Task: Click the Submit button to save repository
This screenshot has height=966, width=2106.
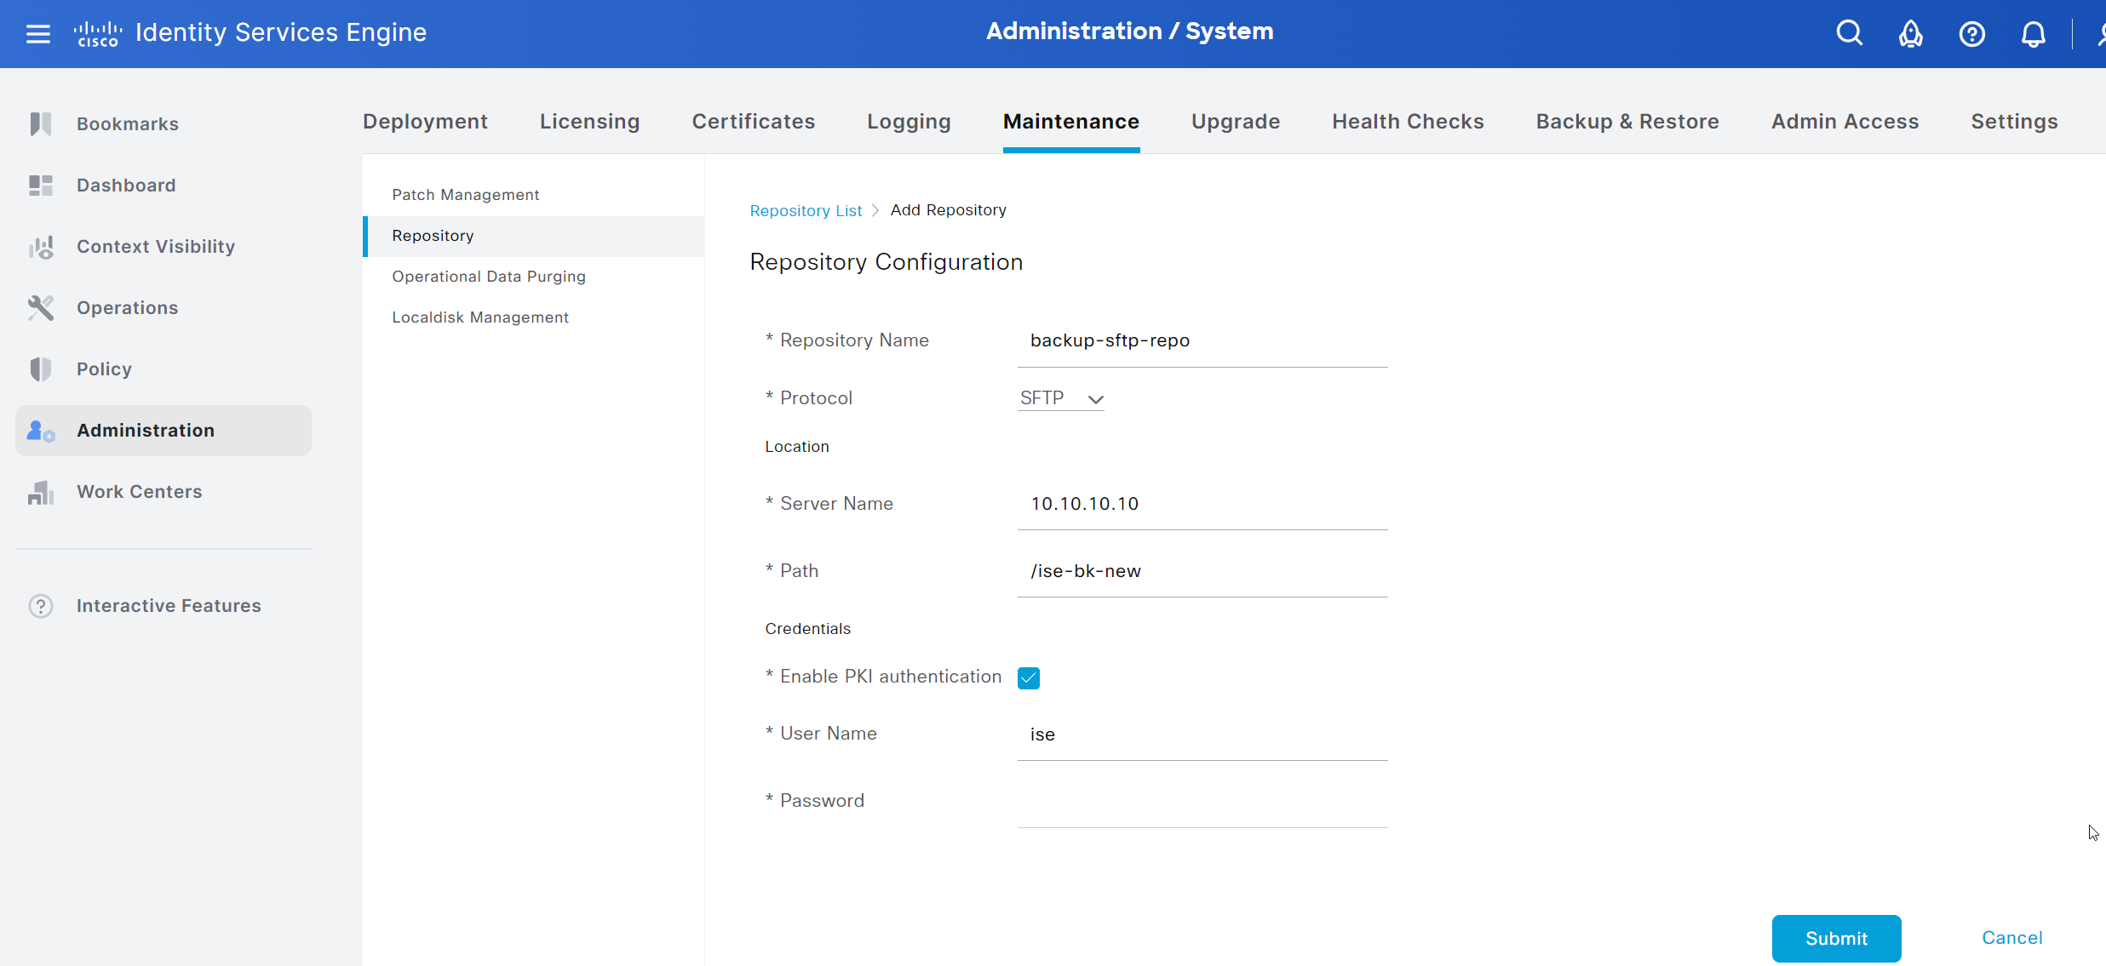Action: click(x=1834, y=938)
